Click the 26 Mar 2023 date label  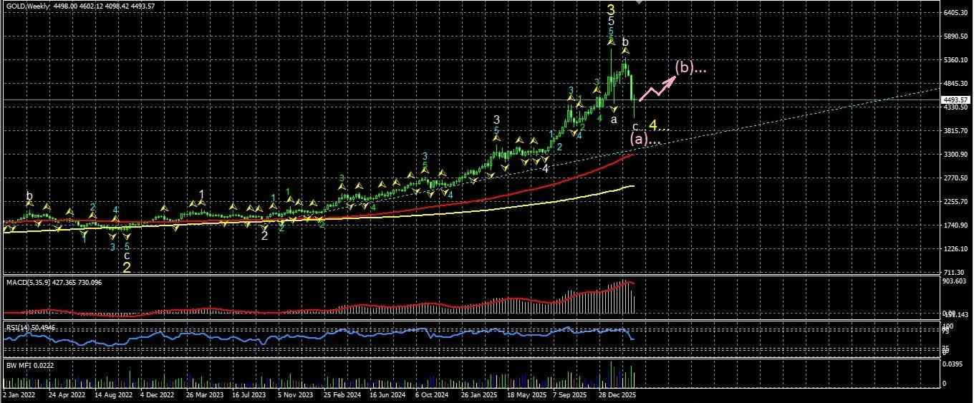pyautogui.click(x=205, y=394)
